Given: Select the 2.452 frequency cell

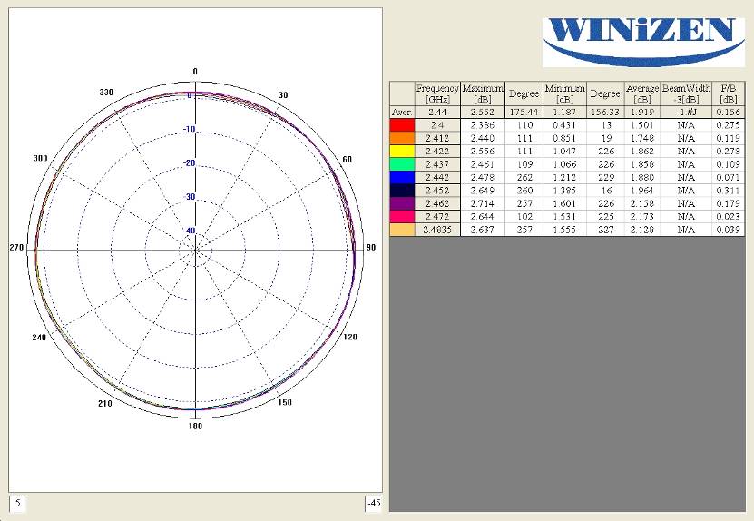Looking at the screenshot, I should pyautogui.click(x=437, y=191).
